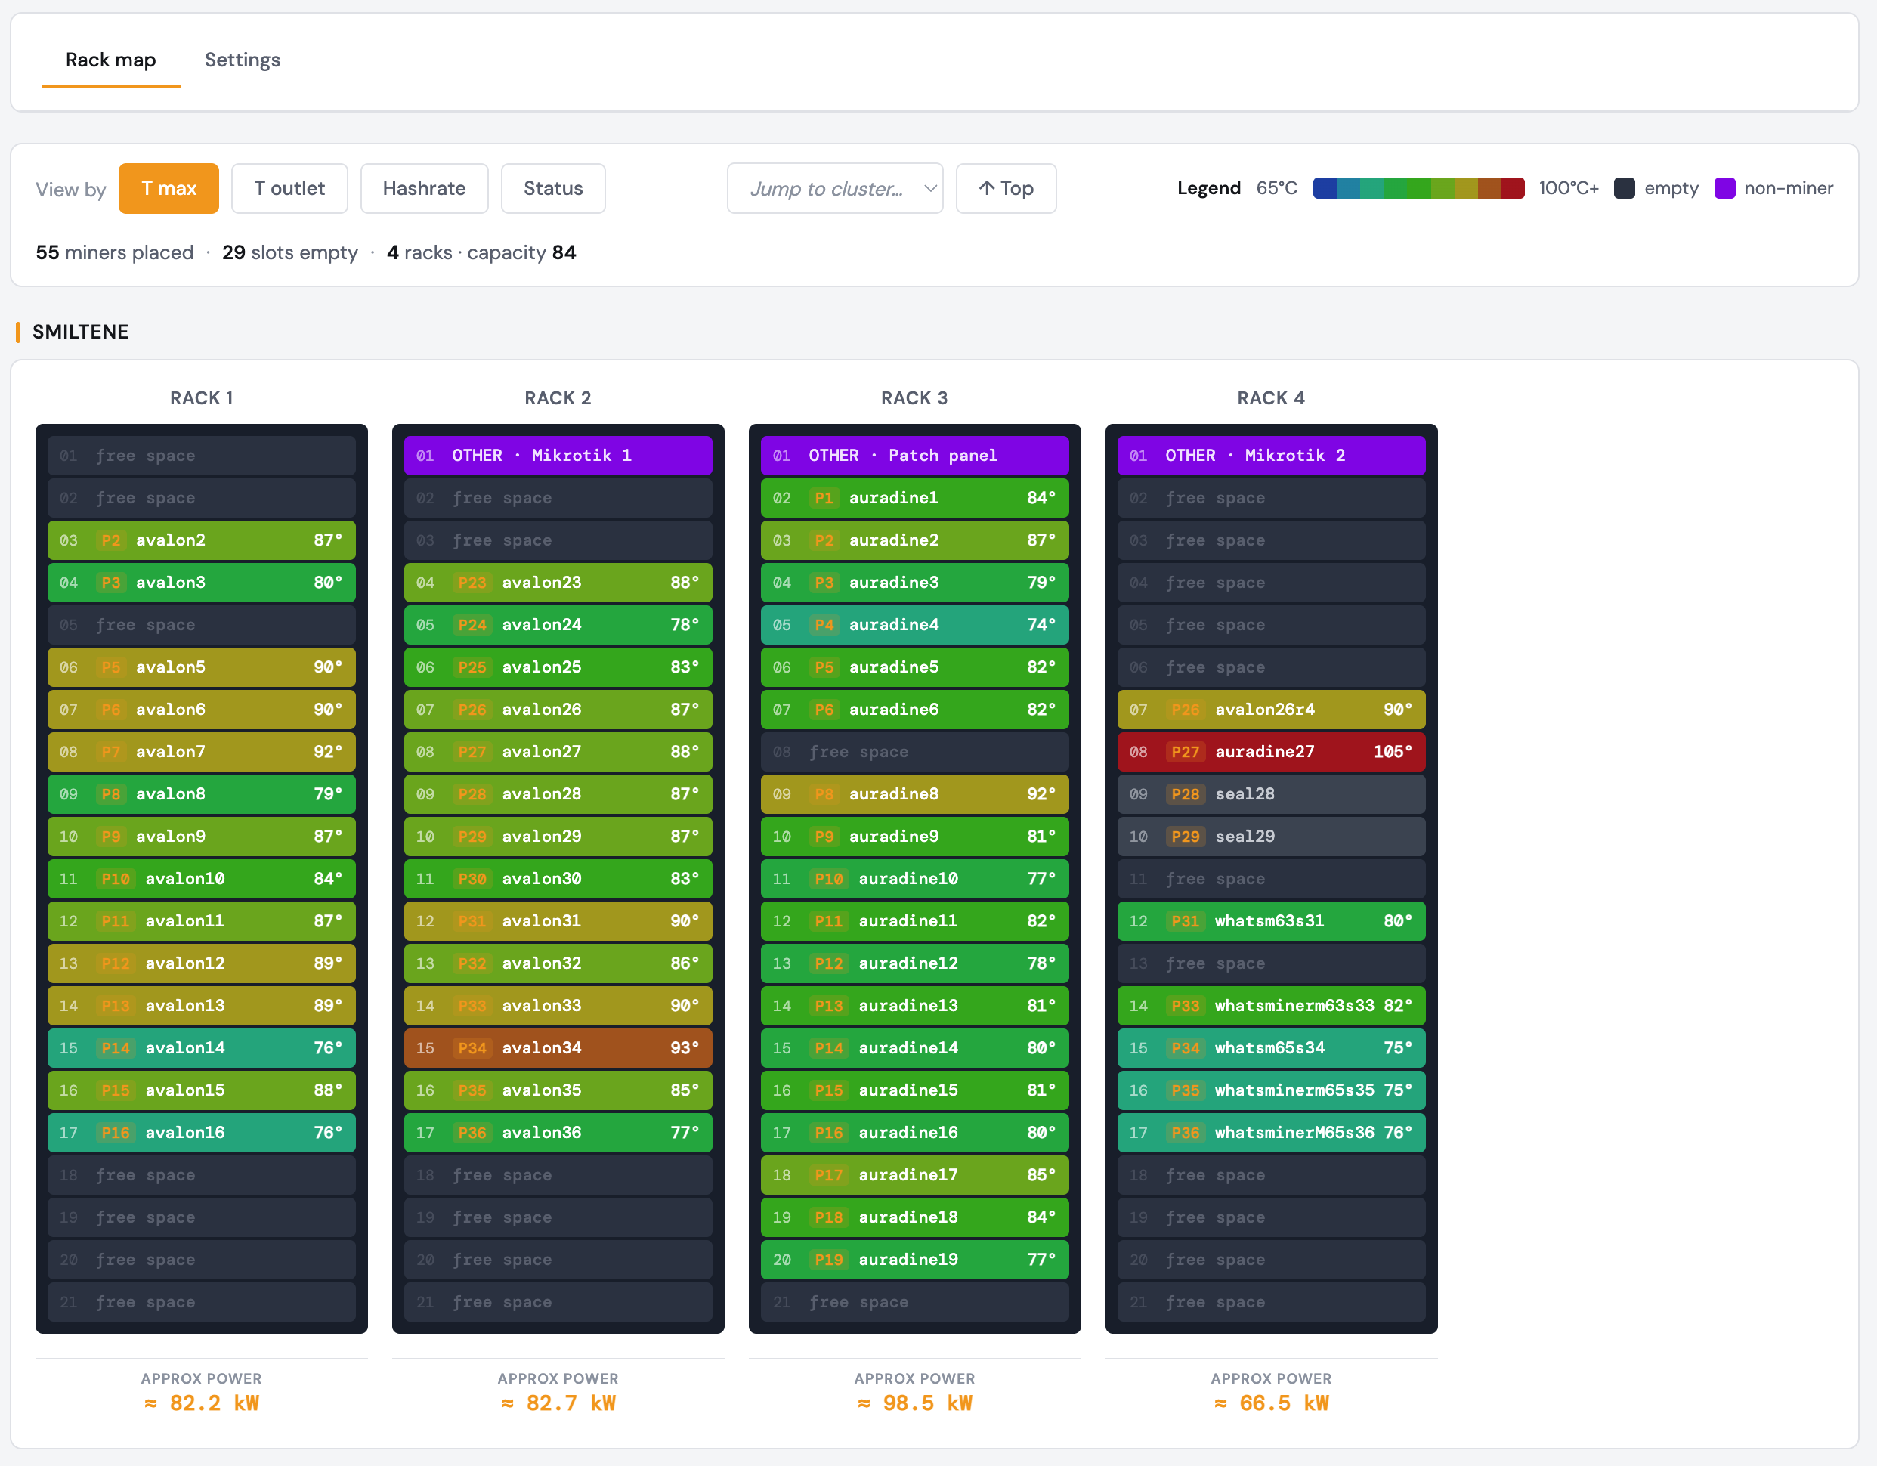This screenshot has width=1877, height=1466.
Task: Switch view to Hashrate
Action: coord(425,188)
